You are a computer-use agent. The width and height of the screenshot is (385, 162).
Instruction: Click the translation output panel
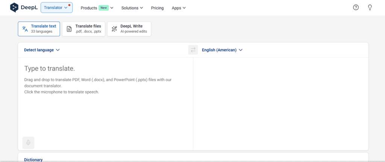coord(280,104)
